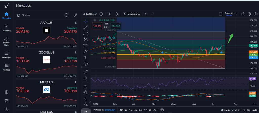Redo the chart action
The height and width of the screenshot is (113, 259).
tap(153, 14)
